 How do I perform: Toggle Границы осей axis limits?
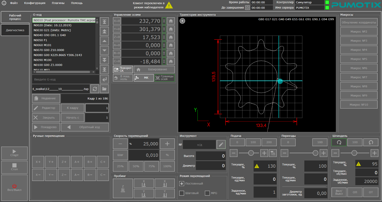coord(165,78)
